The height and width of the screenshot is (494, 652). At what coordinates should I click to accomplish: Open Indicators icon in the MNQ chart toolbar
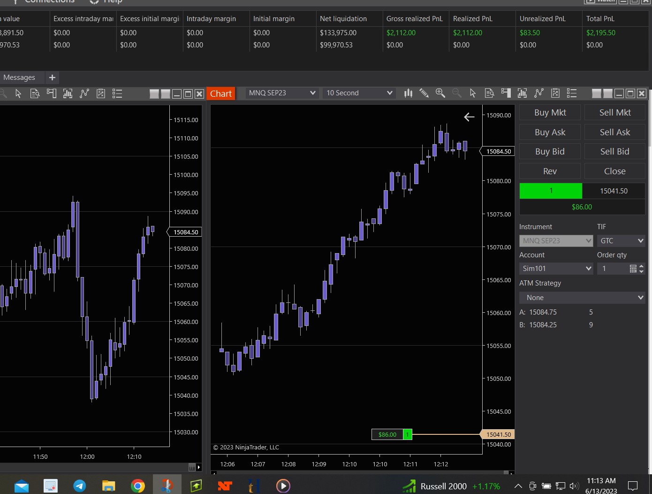(522, 93)
